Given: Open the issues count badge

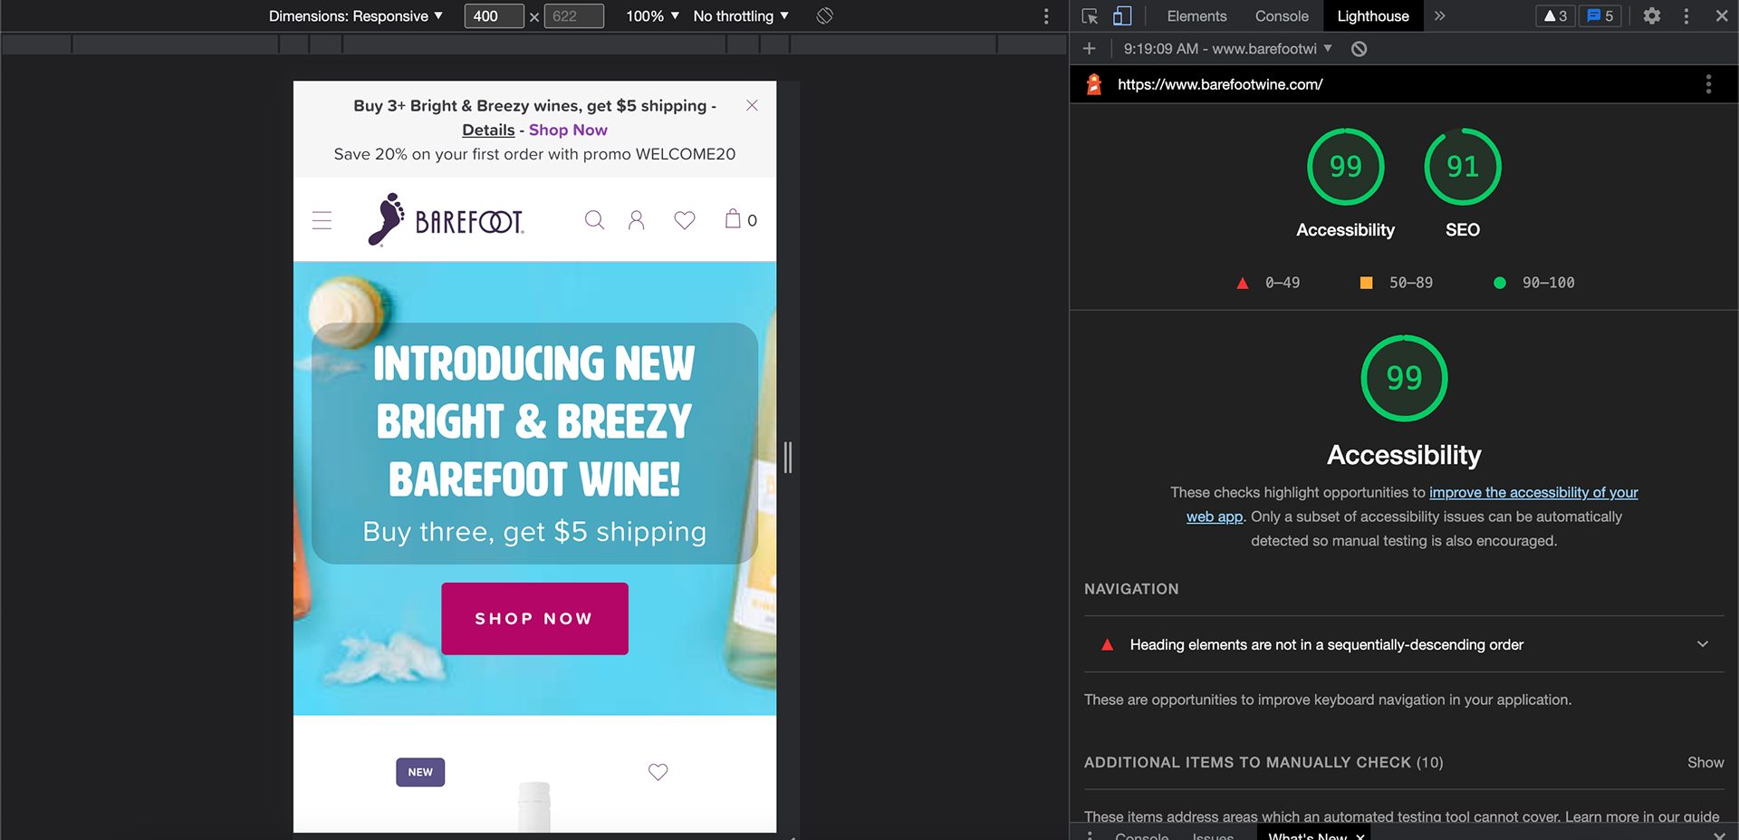Looking at the screenshot, I should [1600, 16].
